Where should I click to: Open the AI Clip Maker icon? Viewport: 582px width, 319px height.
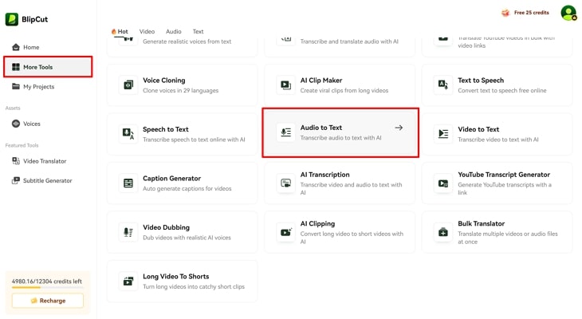click(x=285, y=85)
